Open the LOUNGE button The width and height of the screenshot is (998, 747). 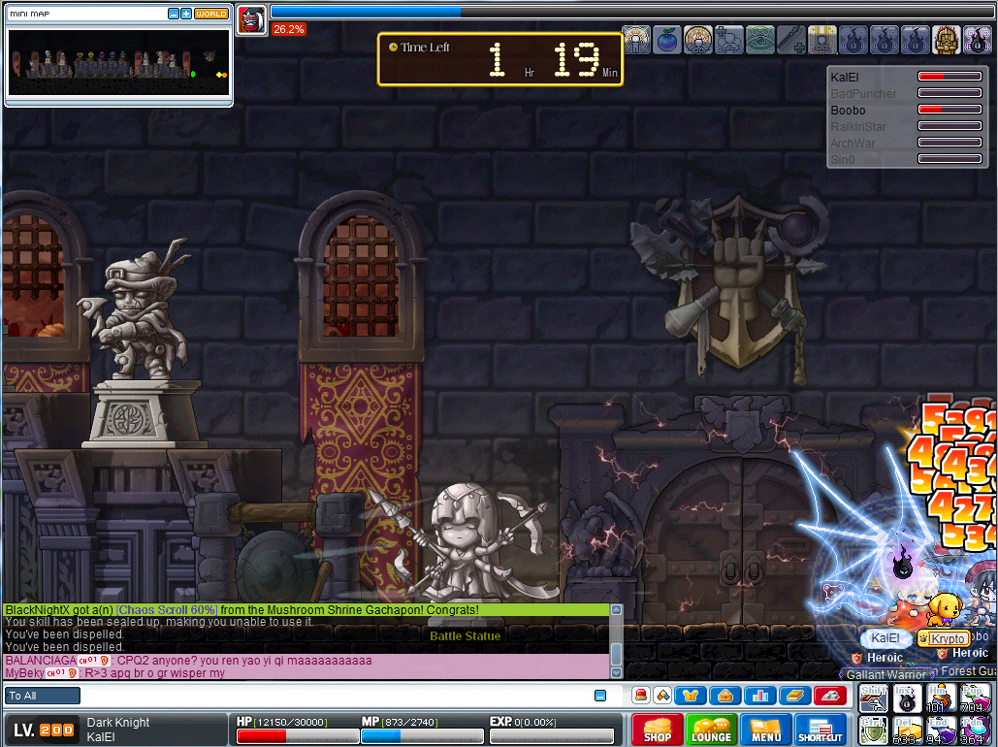[712, 730]
